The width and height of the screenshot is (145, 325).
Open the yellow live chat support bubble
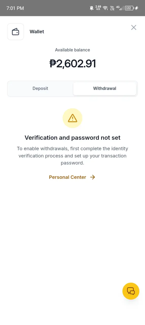click(131, 291)
